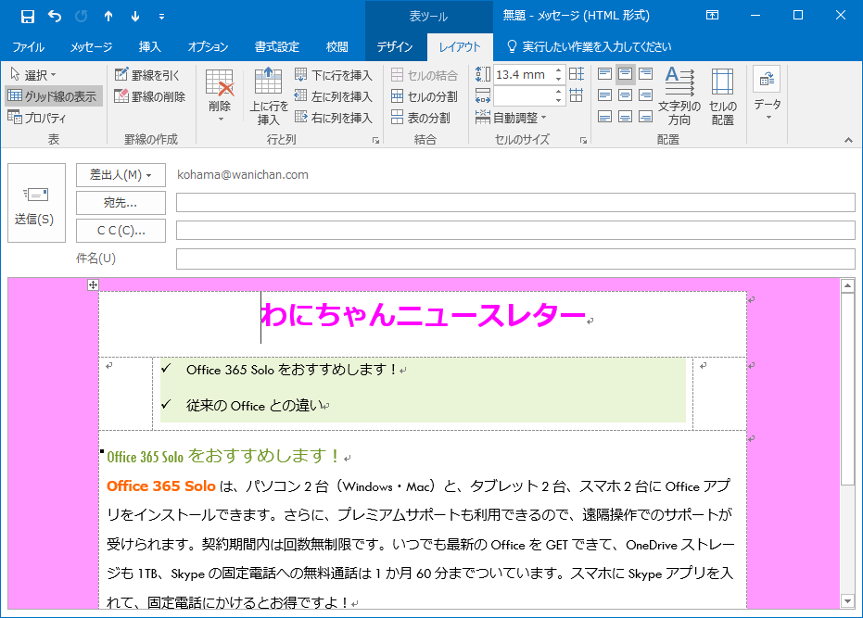Click the CC(C)... button

(x=121, y=231)
